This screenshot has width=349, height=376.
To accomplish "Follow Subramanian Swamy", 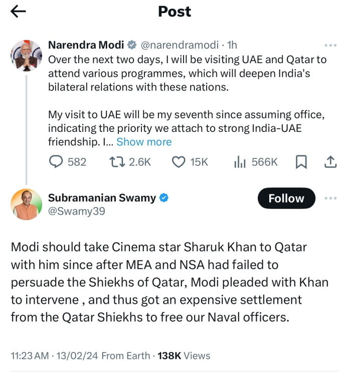I will click(x=286, y=199).
